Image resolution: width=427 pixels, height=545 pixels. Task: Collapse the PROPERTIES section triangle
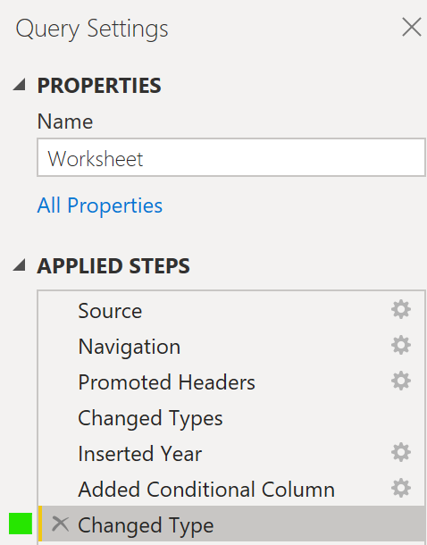[20, 85]
